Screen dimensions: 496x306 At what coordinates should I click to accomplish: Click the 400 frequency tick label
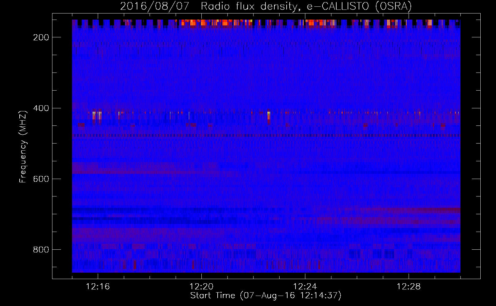pos(41,108)
